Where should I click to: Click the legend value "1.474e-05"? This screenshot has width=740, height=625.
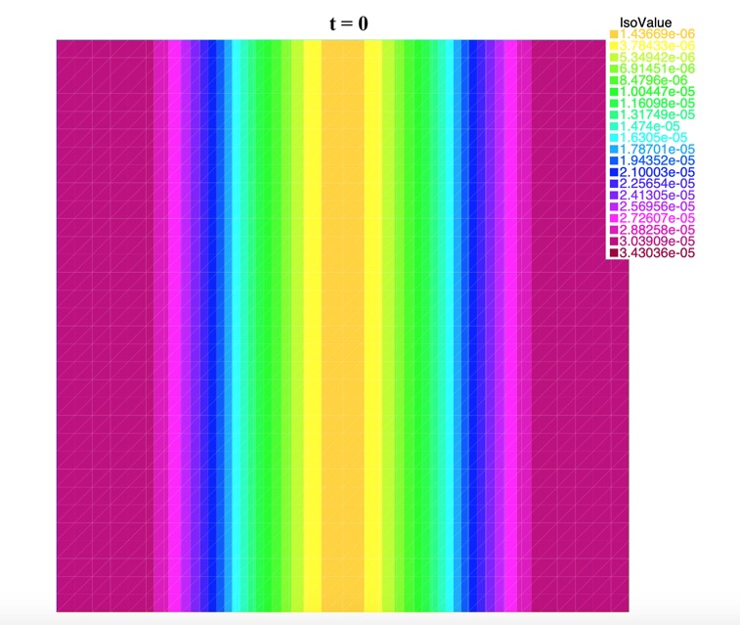click(649, 126)
